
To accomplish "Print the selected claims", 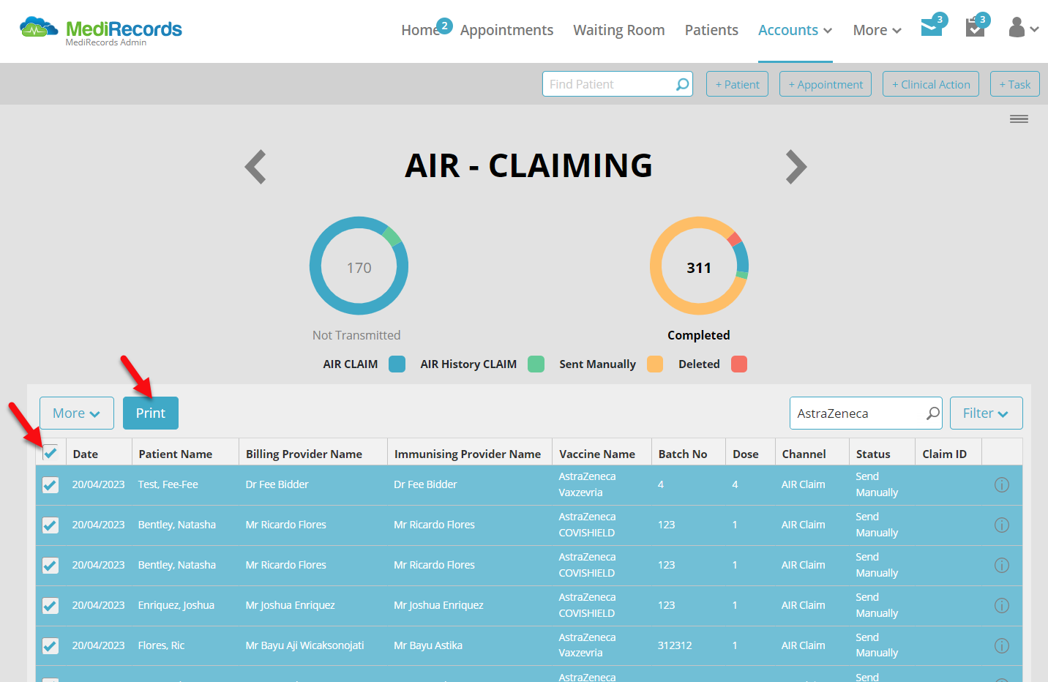I will point(151,413).
